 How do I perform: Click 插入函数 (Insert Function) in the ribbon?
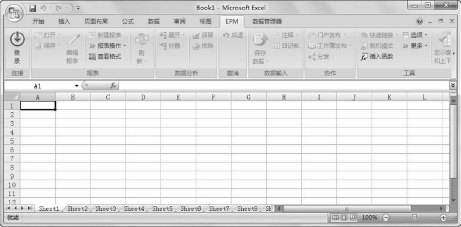377,57
